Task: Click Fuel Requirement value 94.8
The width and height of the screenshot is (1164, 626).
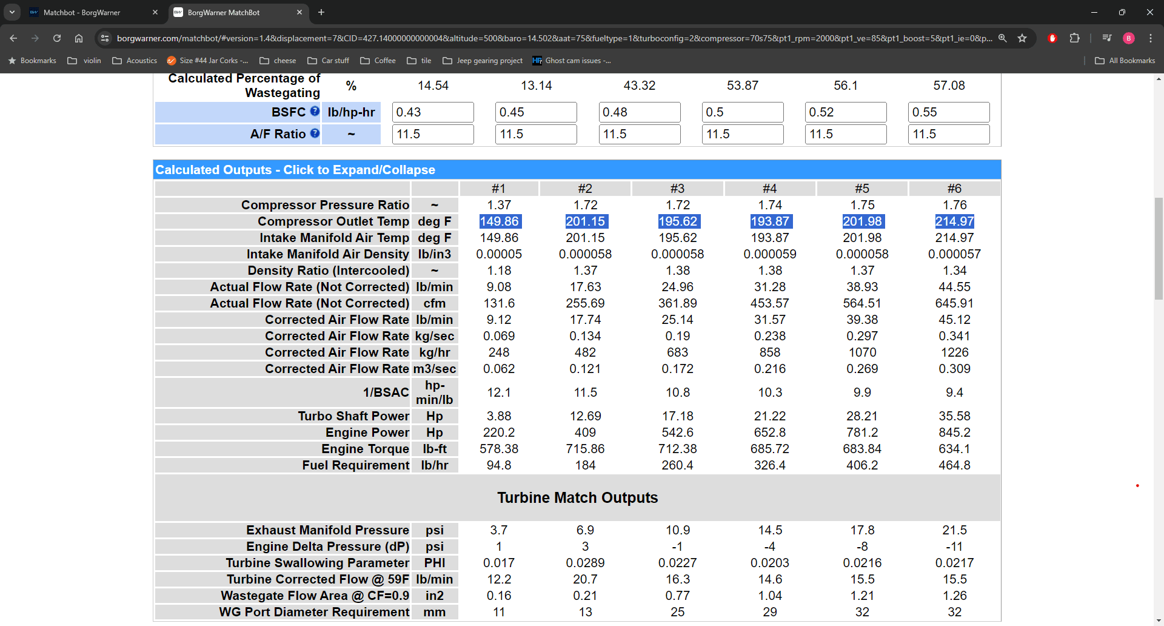Action: click(x=499, y=465)
